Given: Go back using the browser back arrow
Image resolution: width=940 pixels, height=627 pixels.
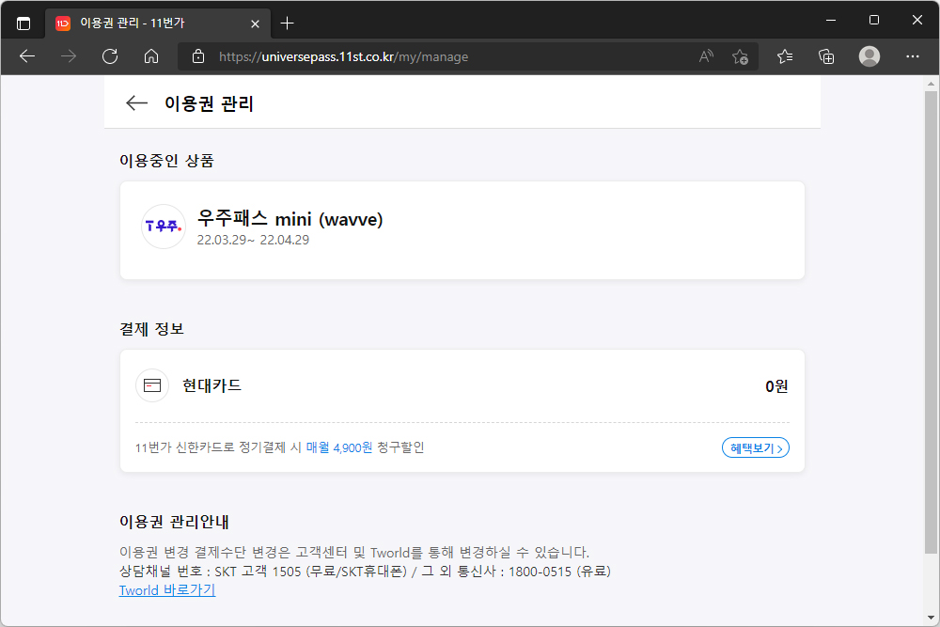Looking at the screenshot, I should (x=27, y=56).
